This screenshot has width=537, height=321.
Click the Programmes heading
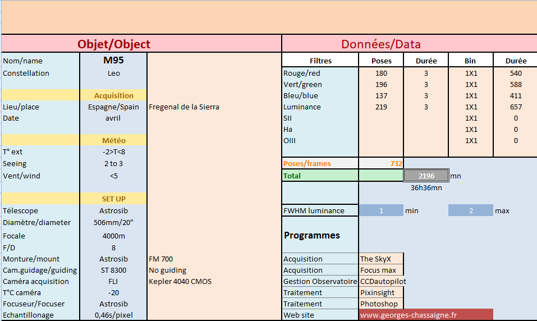[311, 235]
